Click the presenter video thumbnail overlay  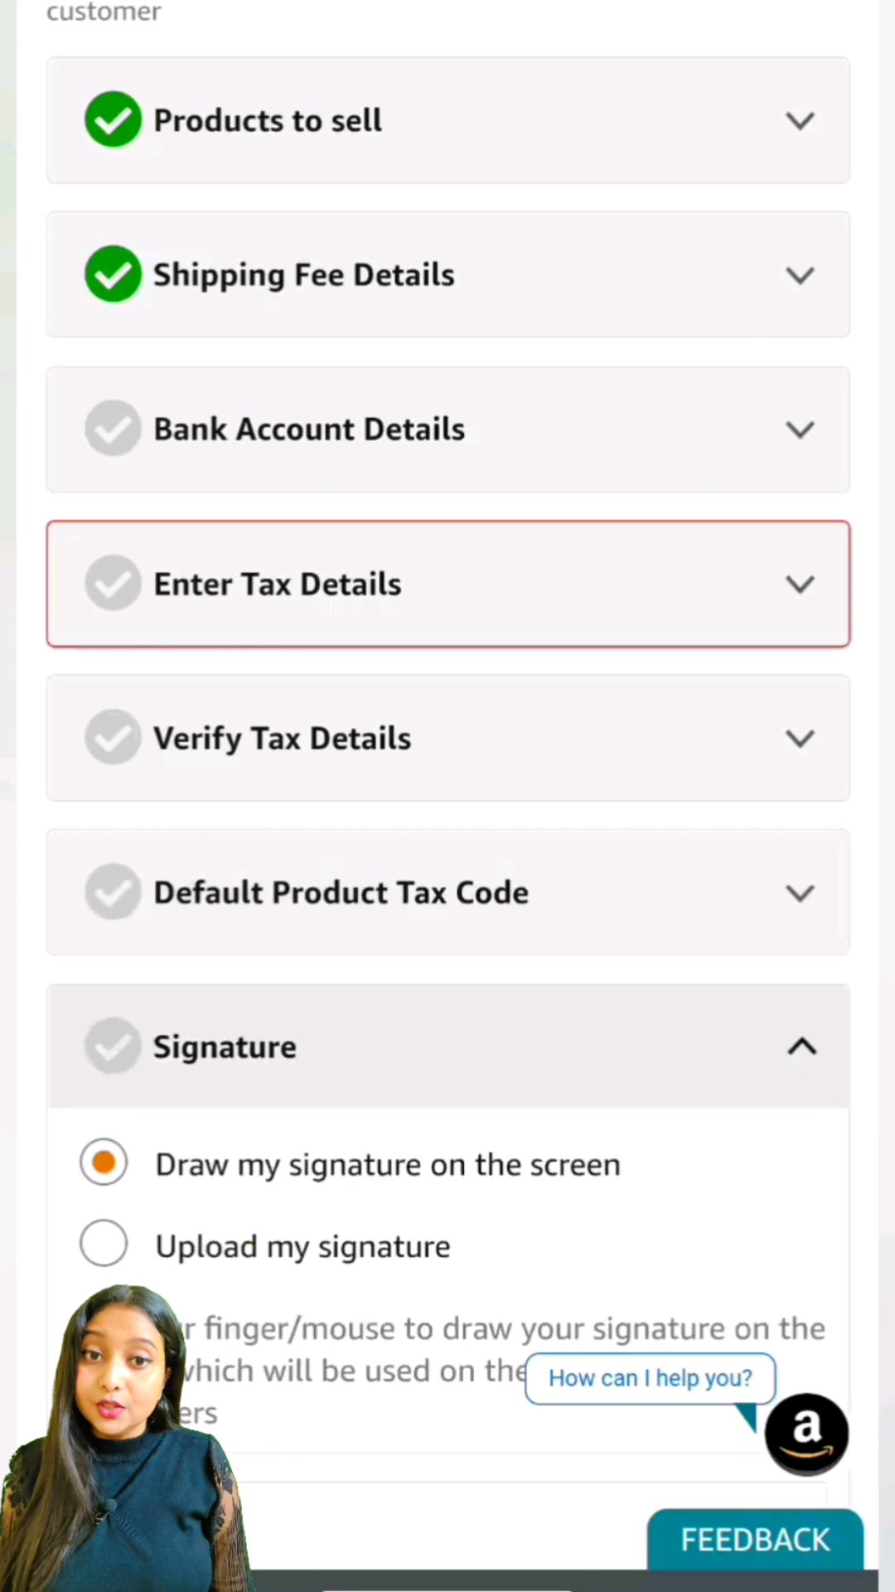point(124,1439)
